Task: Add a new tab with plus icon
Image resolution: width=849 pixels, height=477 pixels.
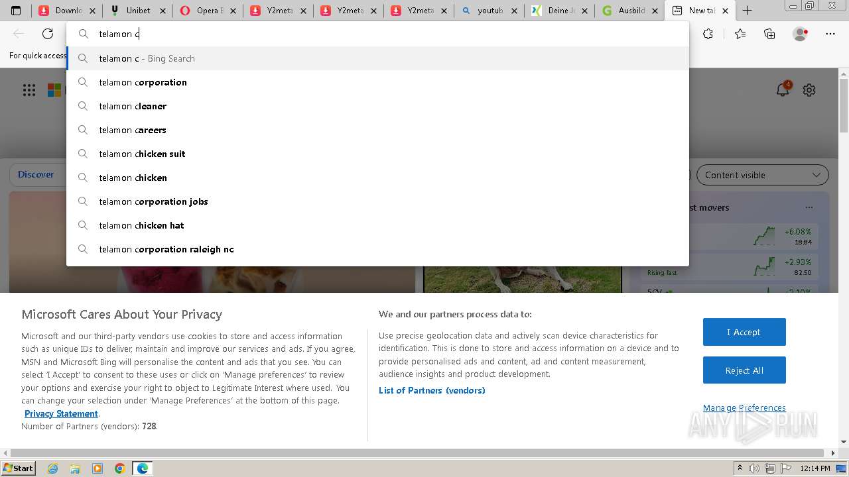Action: pos(747,11)
